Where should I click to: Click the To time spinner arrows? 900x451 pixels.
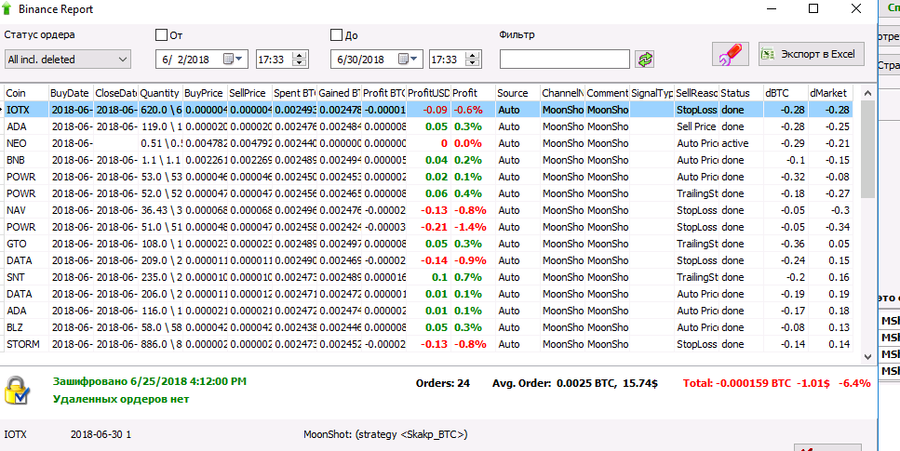click(x=473, y=59)
